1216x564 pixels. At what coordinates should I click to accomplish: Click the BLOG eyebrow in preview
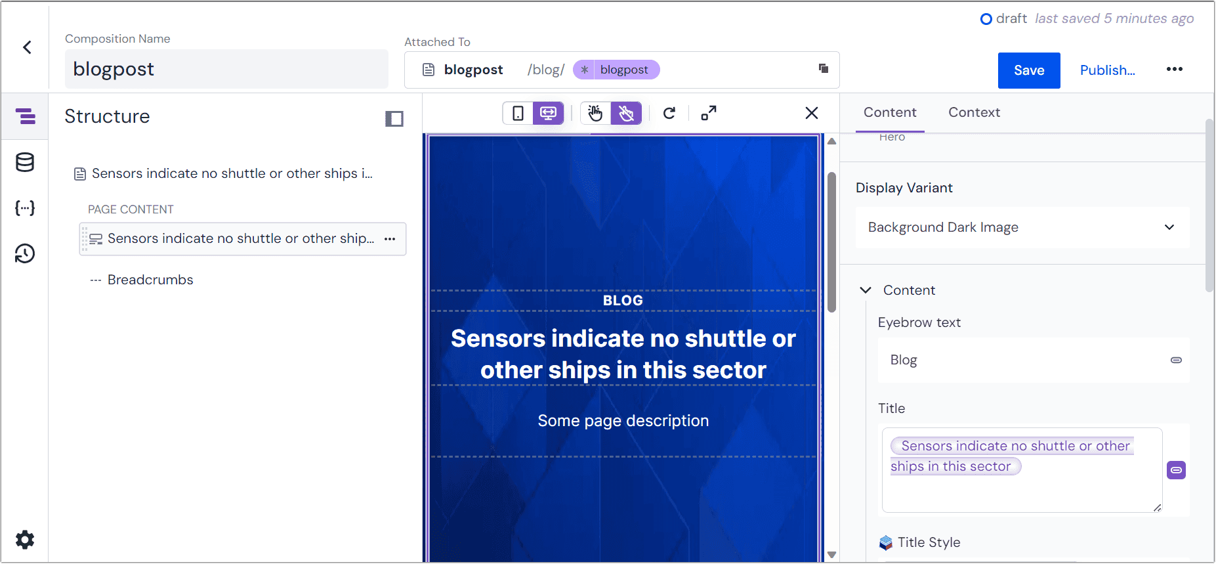point(623,301)
